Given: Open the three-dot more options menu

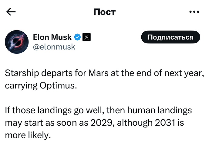Looking at the screenshot, I should click(194, 12).
